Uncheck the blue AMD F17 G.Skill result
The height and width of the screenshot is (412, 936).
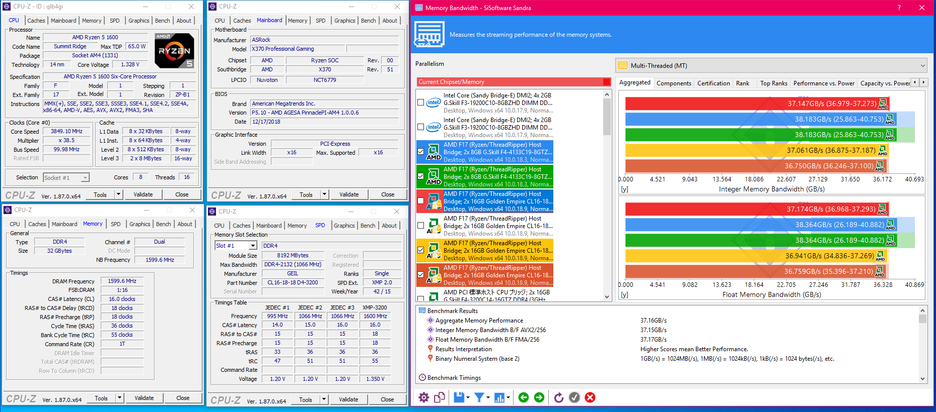coord(420,152)
